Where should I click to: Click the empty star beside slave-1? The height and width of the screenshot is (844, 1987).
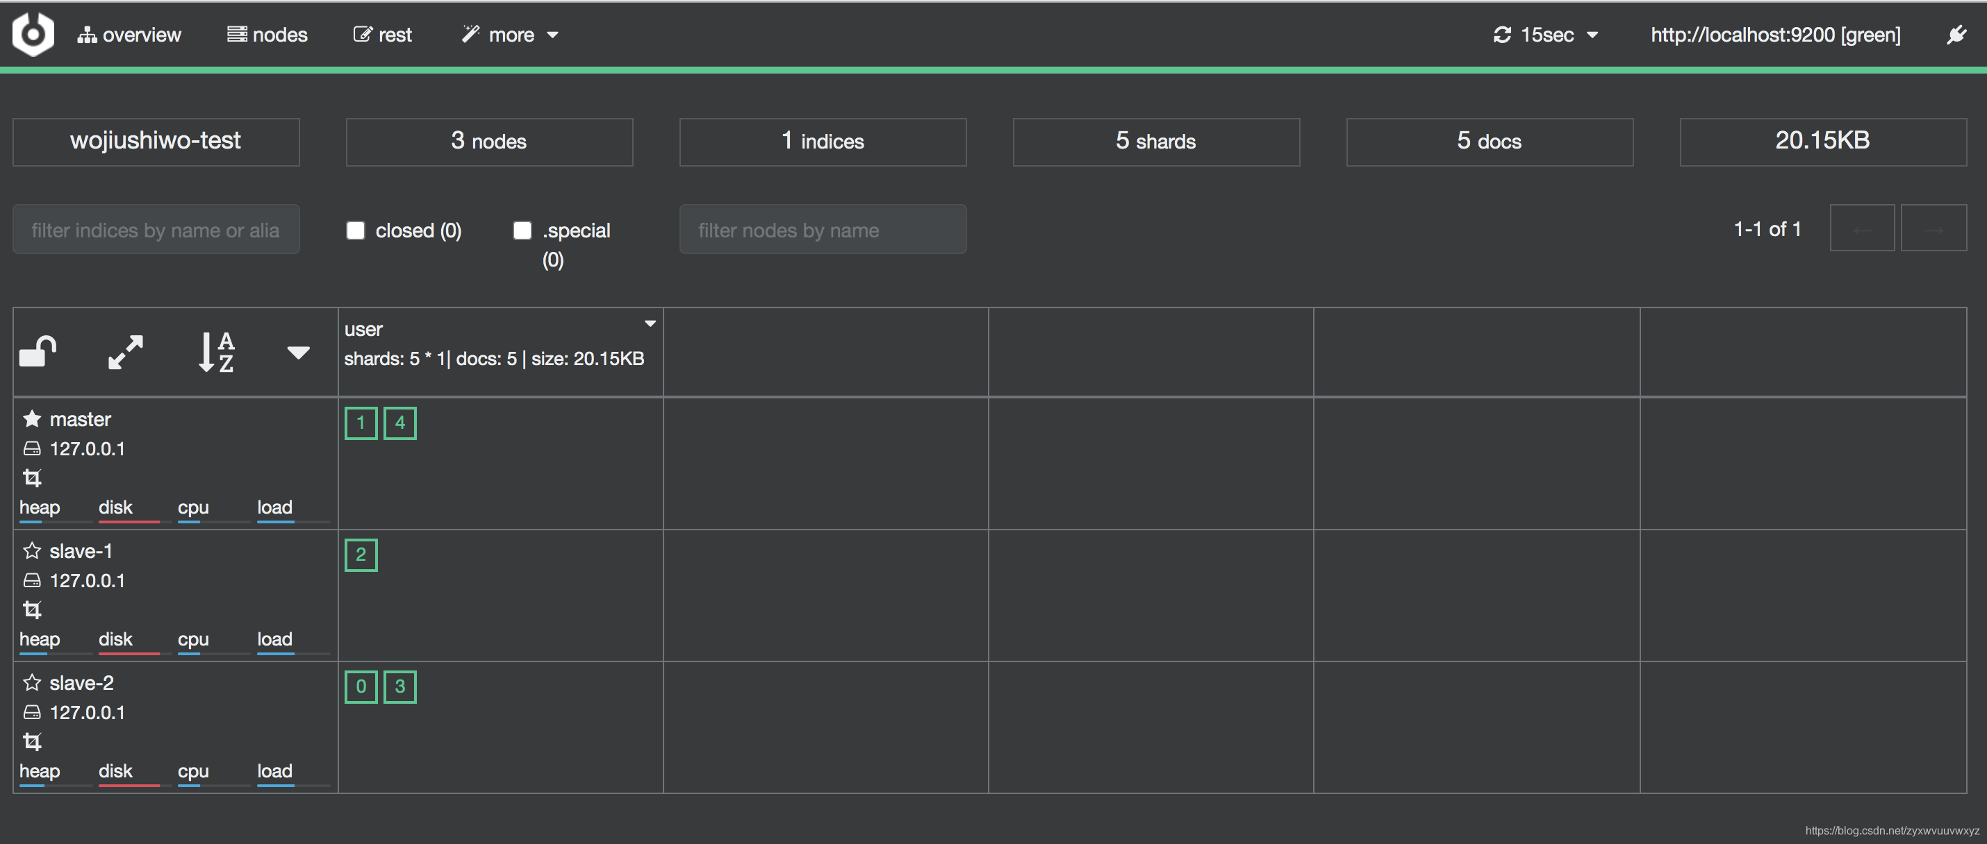click(x=32, y=550)
